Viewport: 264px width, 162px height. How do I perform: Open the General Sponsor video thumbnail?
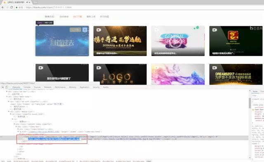178,41
